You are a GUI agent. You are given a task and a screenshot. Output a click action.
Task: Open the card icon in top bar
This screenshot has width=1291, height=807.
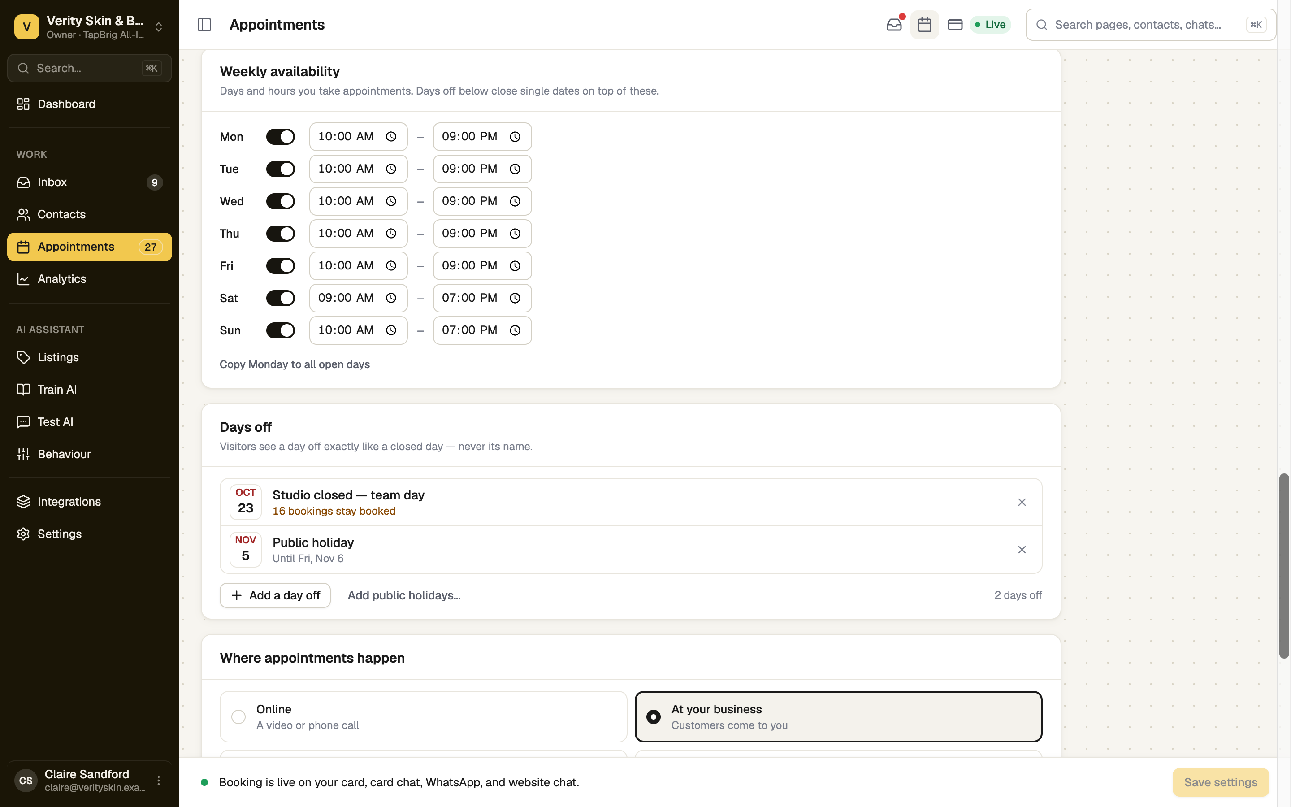(x=955, y=25)
